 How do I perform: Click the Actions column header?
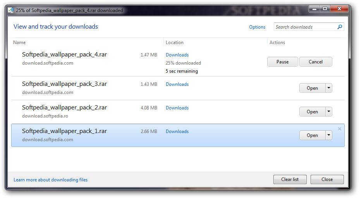[x=277, y=43]
